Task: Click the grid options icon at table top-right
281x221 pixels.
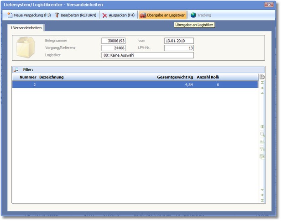Action: [262, 77]
